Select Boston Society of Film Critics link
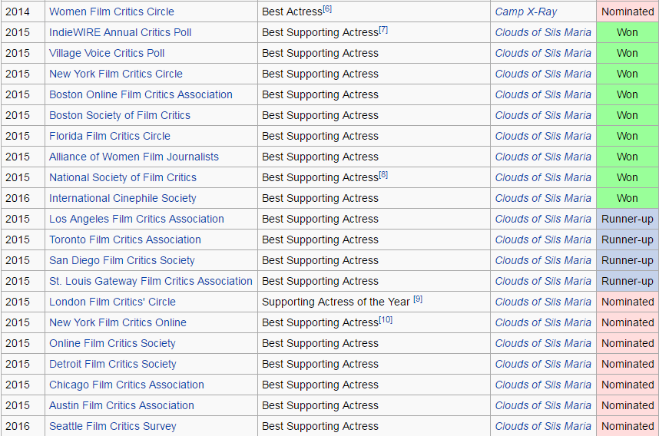 pos(120,115)
